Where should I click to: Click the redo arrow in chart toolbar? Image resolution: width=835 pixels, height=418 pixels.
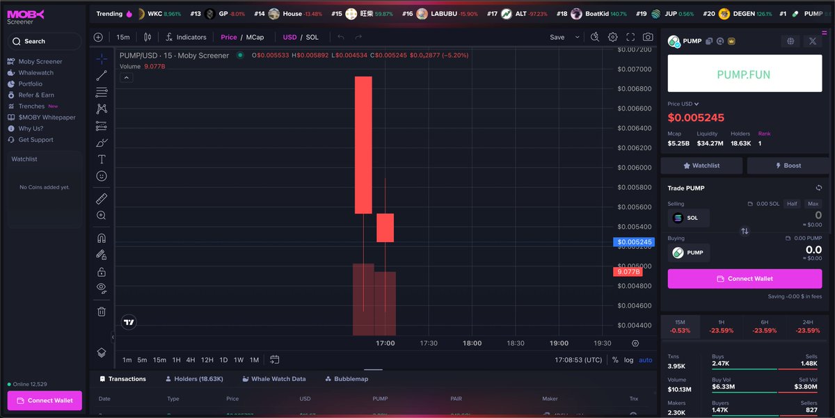point(358,37)
